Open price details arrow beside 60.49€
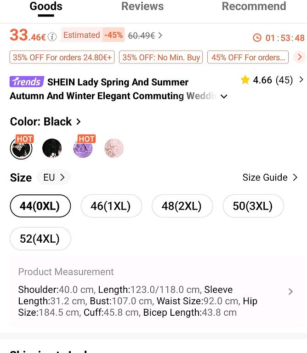307x353 pixels. click(x=160, y=35)
